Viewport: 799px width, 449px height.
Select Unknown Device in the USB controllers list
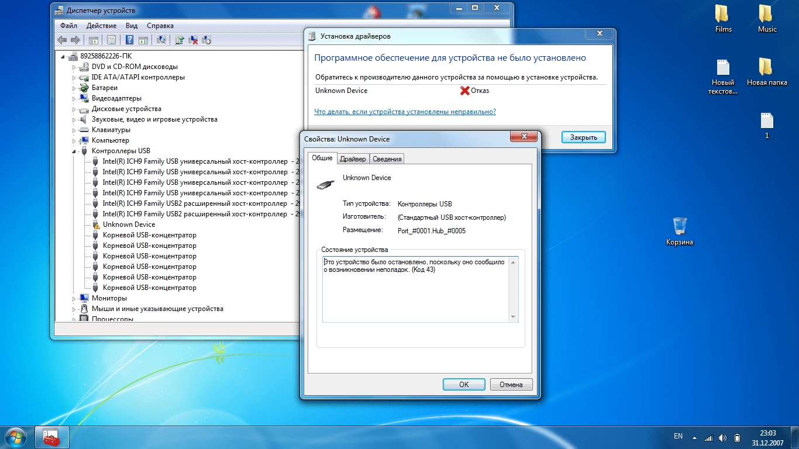129,224
